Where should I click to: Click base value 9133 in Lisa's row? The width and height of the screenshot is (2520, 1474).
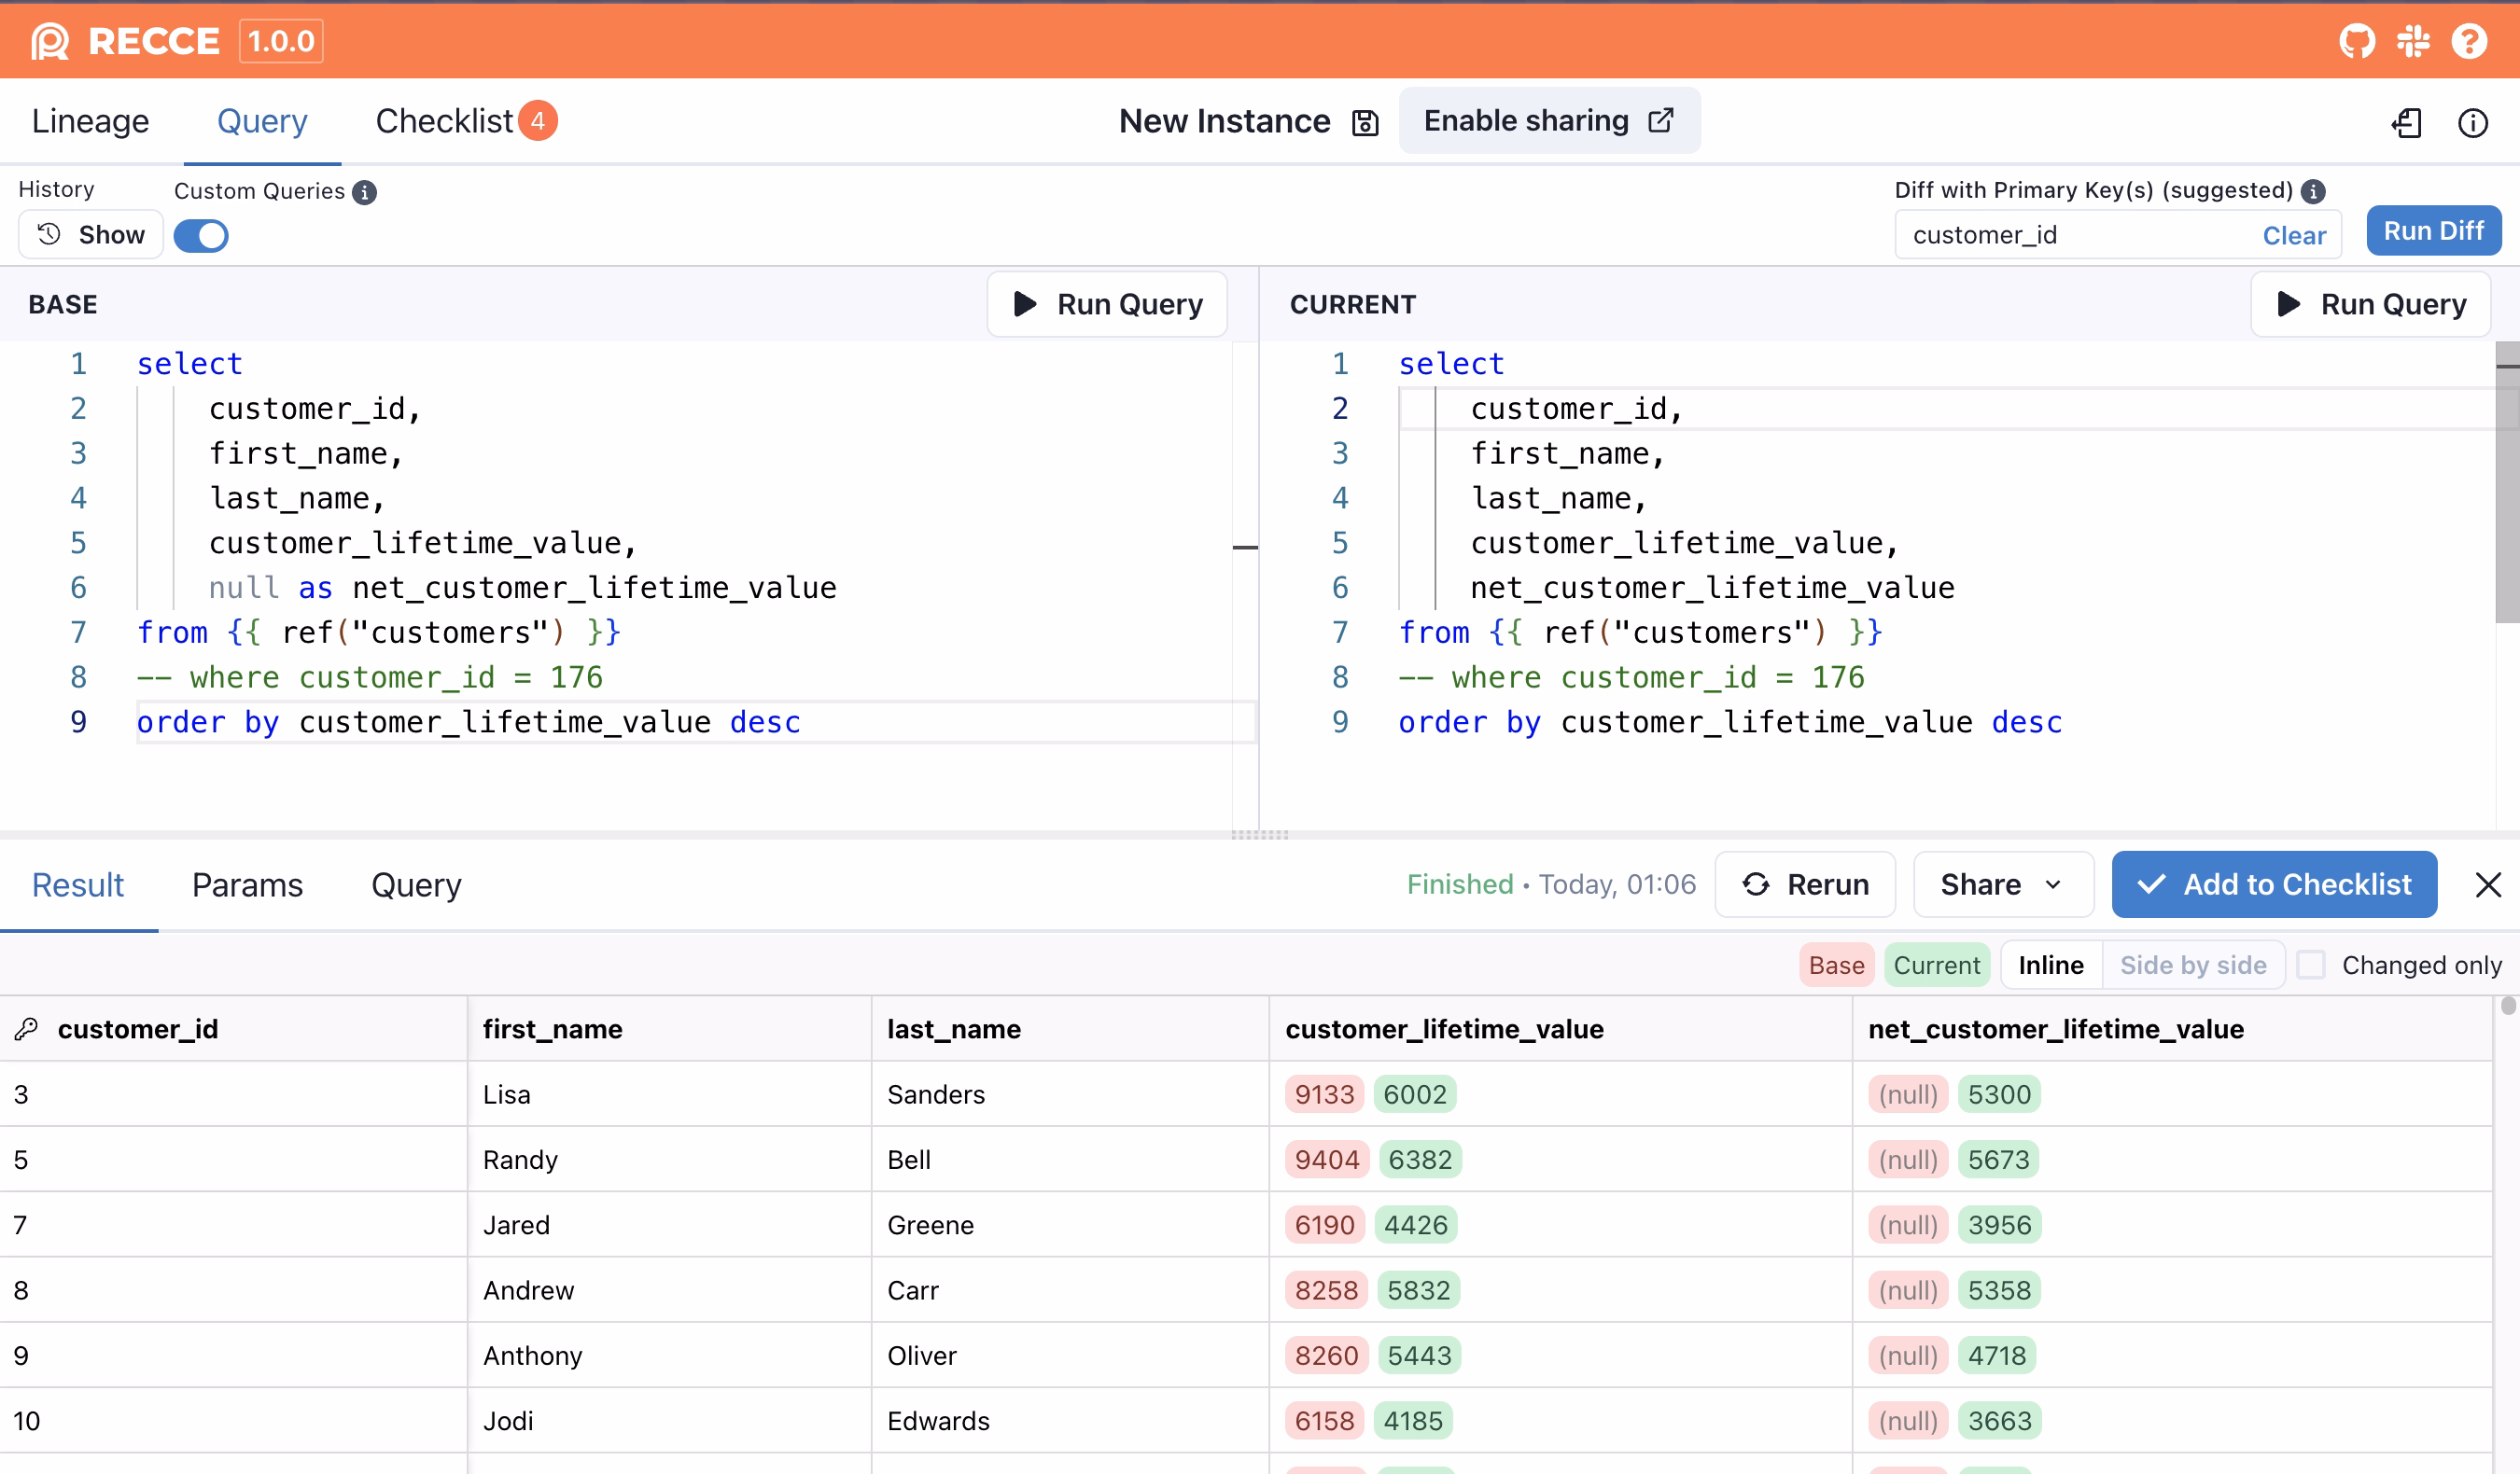point(1324,1094)
